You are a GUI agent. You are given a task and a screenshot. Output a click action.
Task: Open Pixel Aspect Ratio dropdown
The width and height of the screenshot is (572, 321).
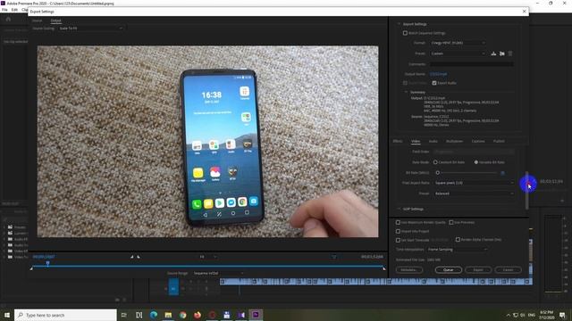click(x=474, y=183)
